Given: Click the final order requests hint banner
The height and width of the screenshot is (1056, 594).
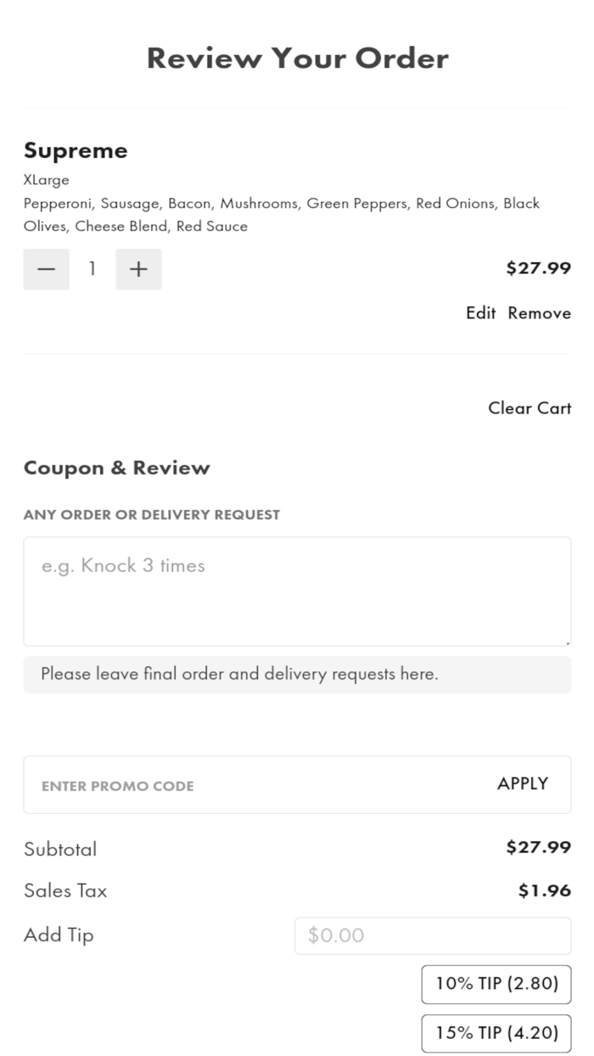Looking at the screenshot, I should tap(297, 674).
